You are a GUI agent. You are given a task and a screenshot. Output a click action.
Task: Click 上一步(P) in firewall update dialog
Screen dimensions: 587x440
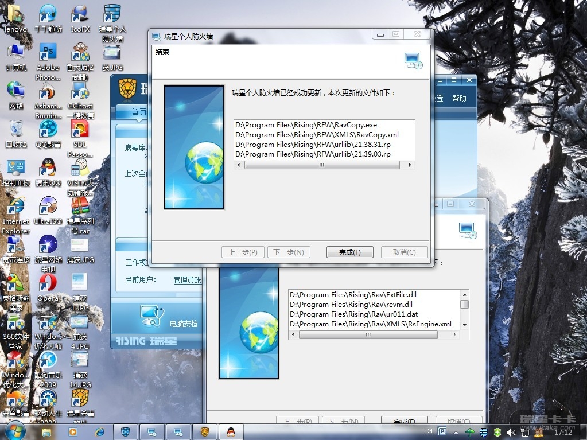243,252
